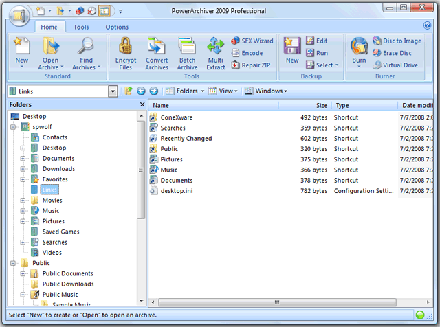
Task: Click the file list scroll right arrow
Action: coord(428,302)
